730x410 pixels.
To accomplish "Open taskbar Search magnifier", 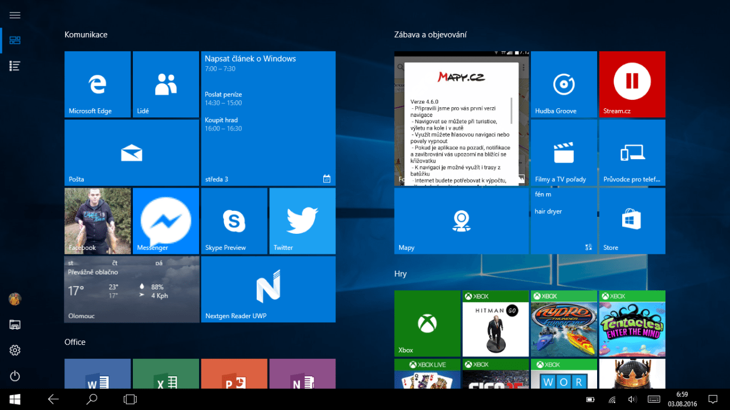I will click(x=91, y=399).
